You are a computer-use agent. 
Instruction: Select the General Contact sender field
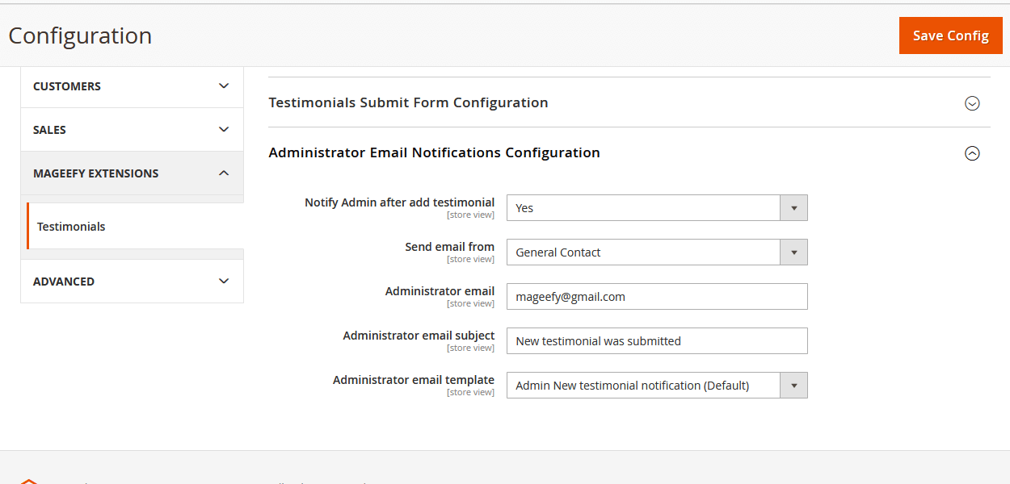click(x=643, y=252)
